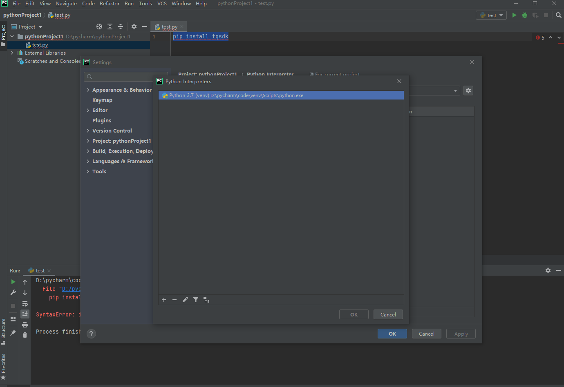
Task: Expand Languages & Frameworks settings
Action: pyautogui.click(x=88, y=161)
